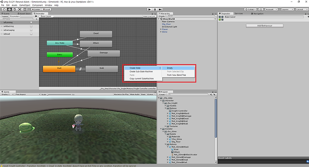309x167 pixels.
Task: Toggle the isRunning parameter checkbox
Action: [31, 22]
